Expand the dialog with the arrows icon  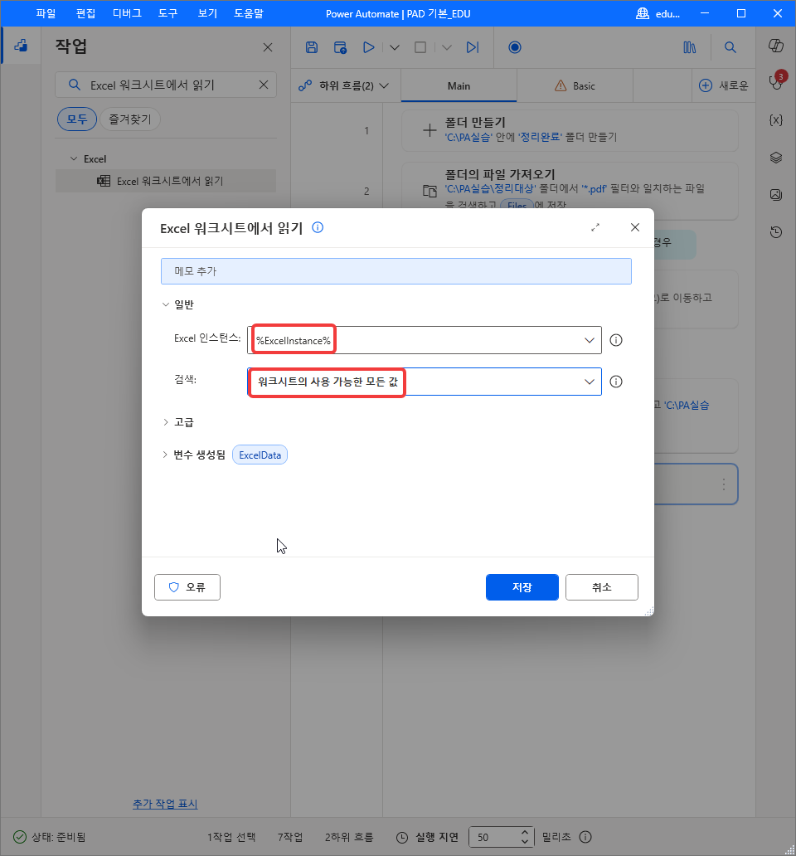pyautogui.click(x=595, y=227)
